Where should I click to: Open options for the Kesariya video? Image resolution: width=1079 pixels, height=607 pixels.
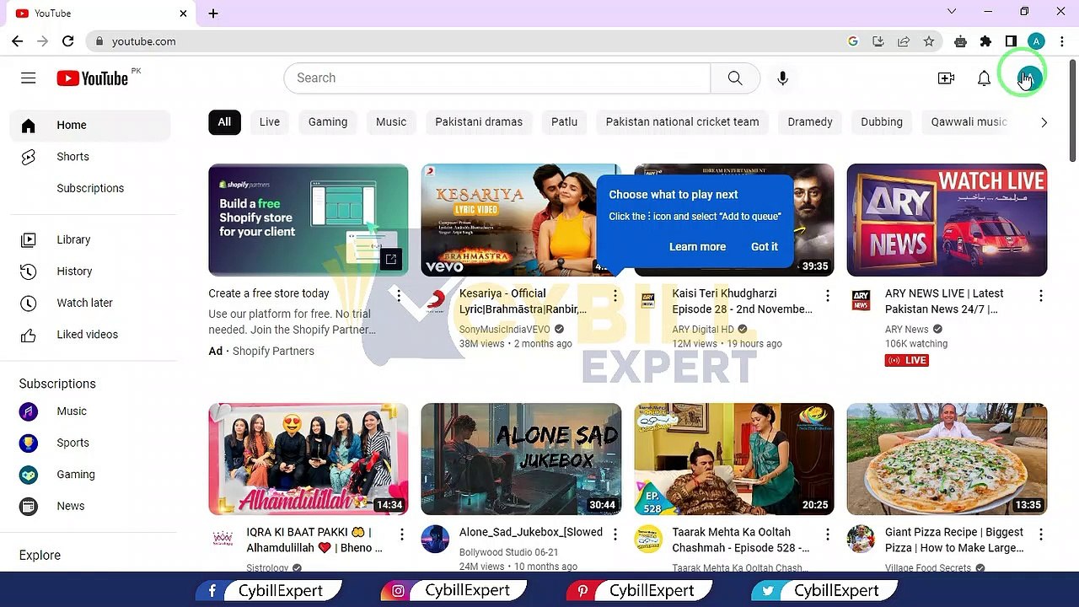tap(615, 296)
